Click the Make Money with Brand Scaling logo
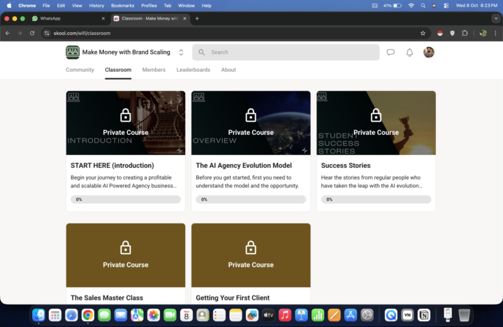Viewport: 503px width, 327px height. point(73,52)
